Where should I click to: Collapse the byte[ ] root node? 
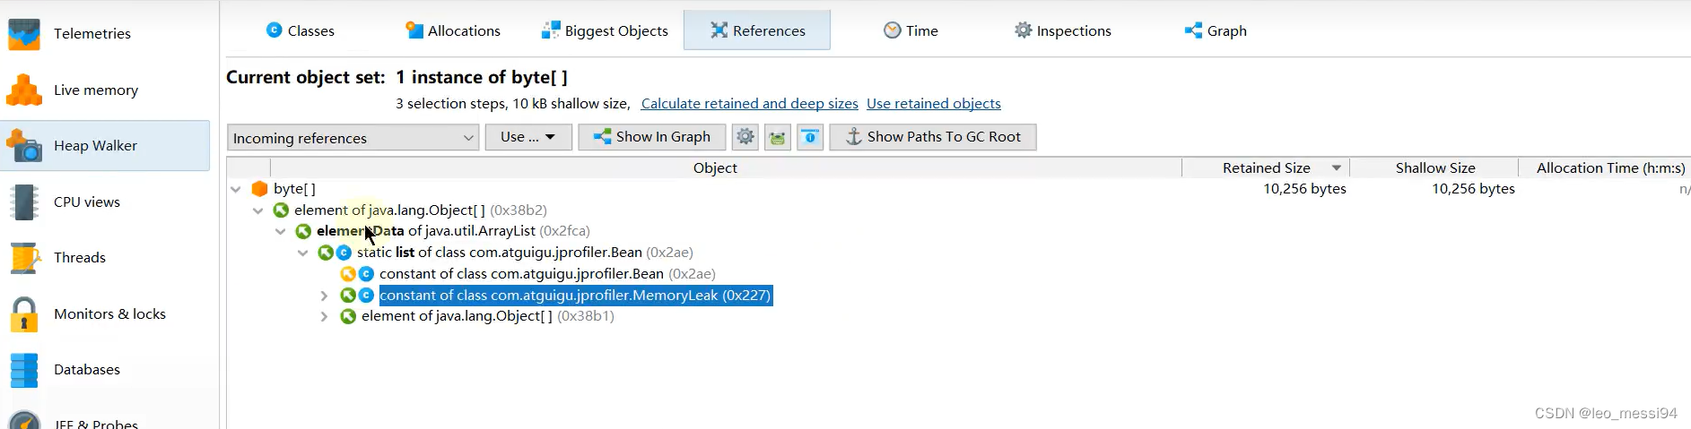point(236,189)
